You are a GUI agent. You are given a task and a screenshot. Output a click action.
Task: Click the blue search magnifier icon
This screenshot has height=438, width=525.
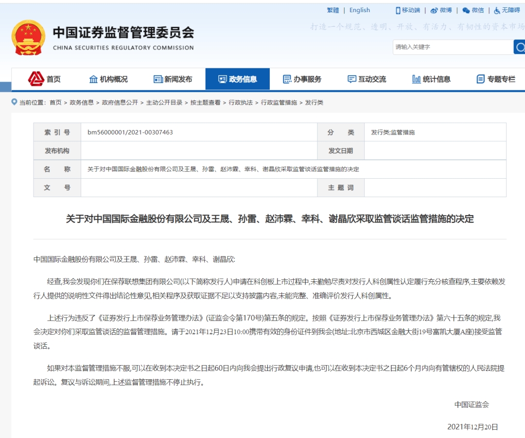[521, 47]
